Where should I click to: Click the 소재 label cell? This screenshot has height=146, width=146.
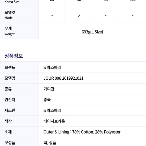19,132
